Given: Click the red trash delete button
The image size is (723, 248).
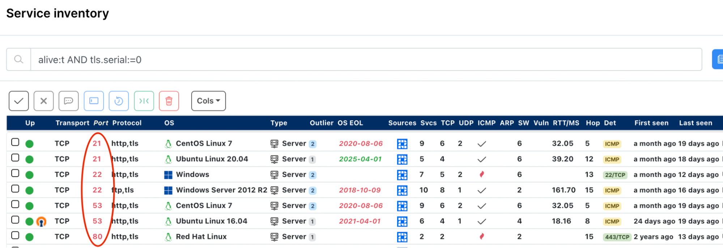Looking at the screenshot, I should (169, 101).
